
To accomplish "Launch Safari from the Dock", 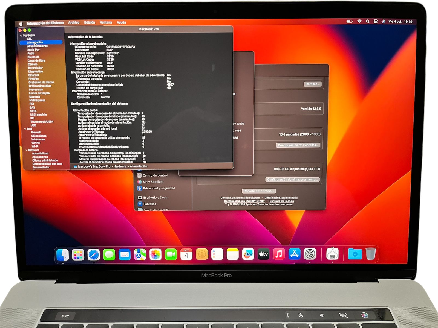I will tap(94, 255).
